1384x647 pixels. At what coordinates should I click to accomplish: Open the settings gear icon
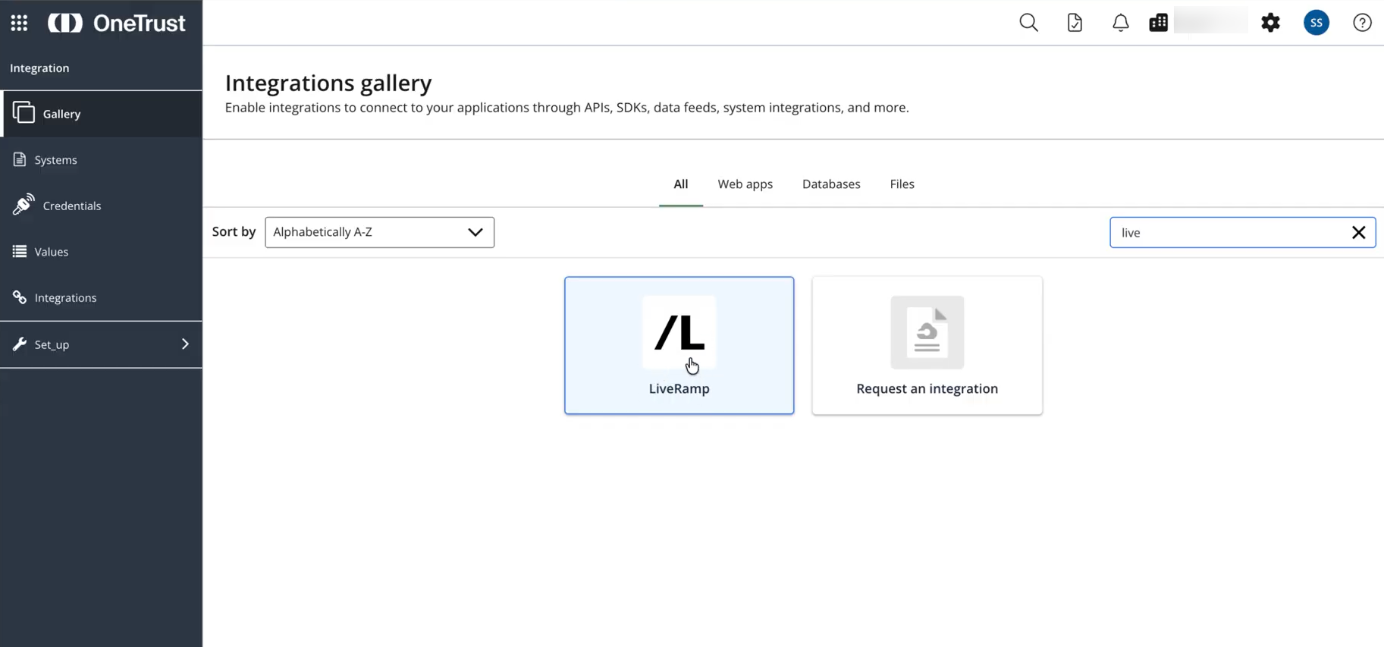pos(1270,23)
